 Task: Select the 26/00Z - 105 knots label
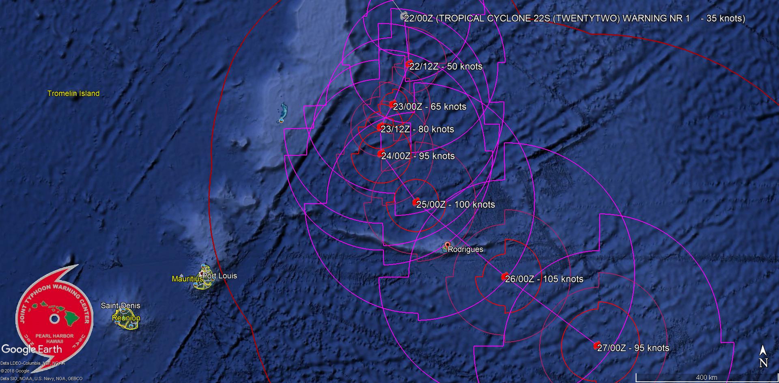click(544, 279)
